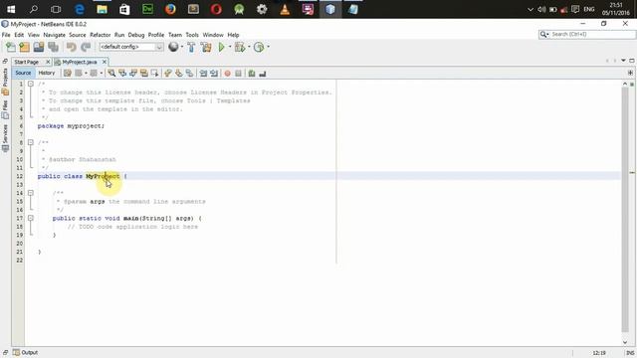Close the MyProject.java tab

tap(105, 62)
